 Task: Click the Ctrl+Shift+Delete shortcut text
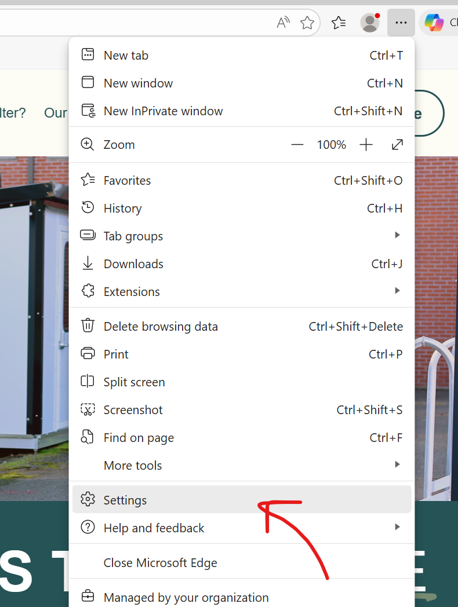coord(356,326)
